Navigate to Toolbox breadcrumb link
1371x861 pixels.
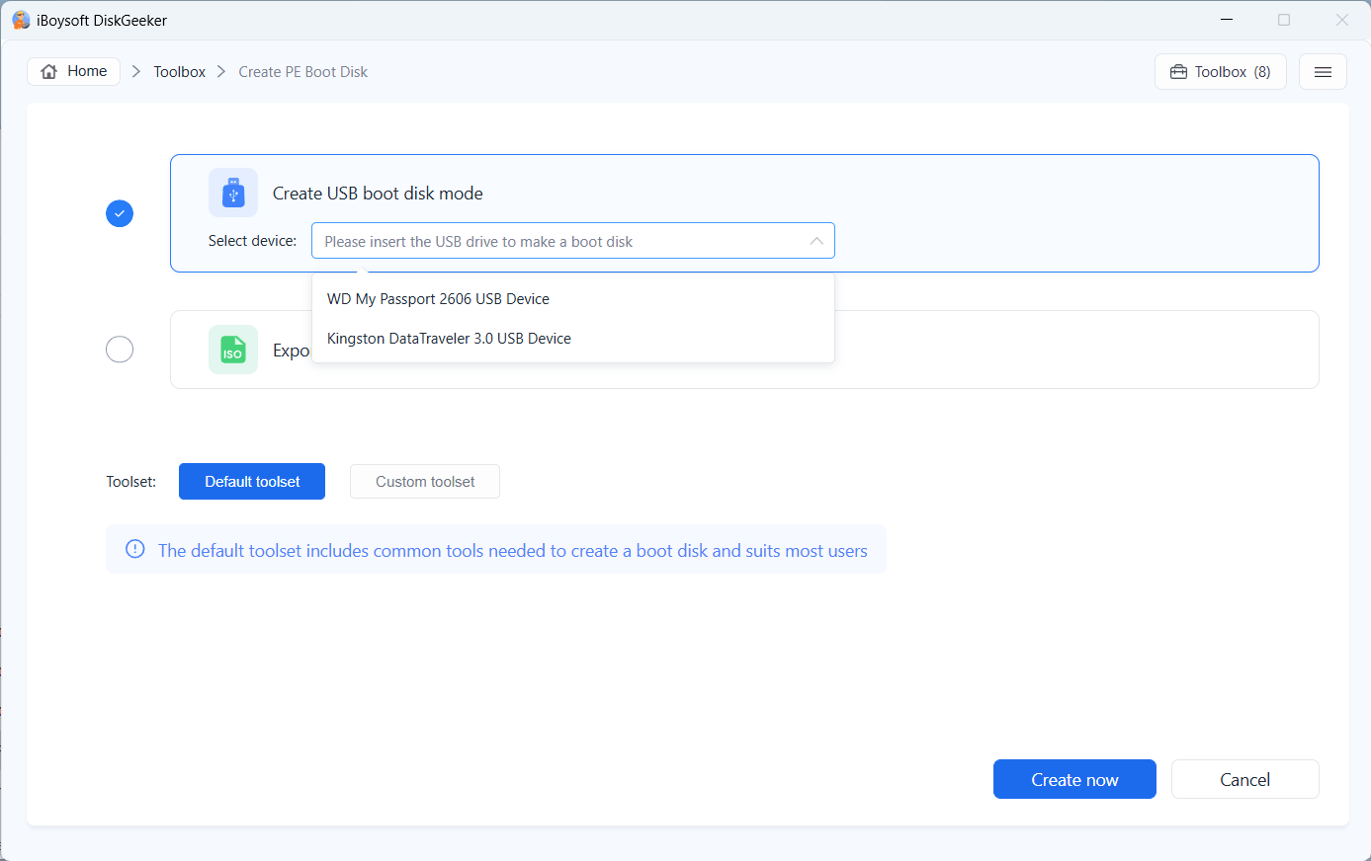179,72
